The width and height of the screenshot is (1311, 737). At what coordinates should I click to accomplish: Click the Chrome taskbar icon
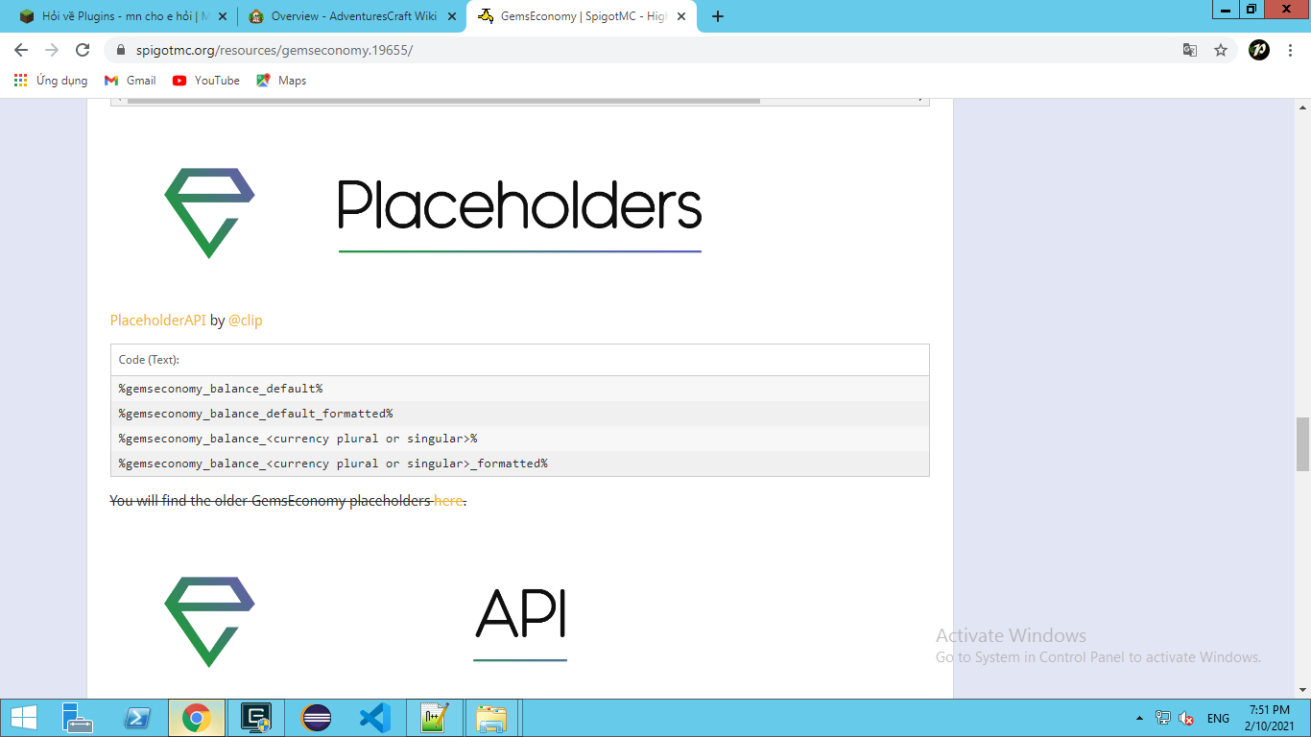(197, 718)
